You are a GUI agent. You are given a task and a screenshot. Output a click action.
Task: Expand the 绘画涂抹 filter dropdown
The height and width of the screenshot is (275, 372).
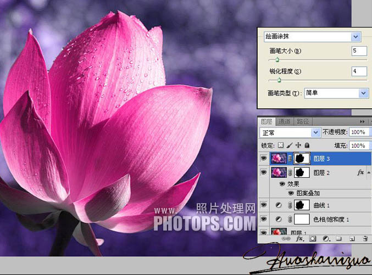tap(356, 37)
